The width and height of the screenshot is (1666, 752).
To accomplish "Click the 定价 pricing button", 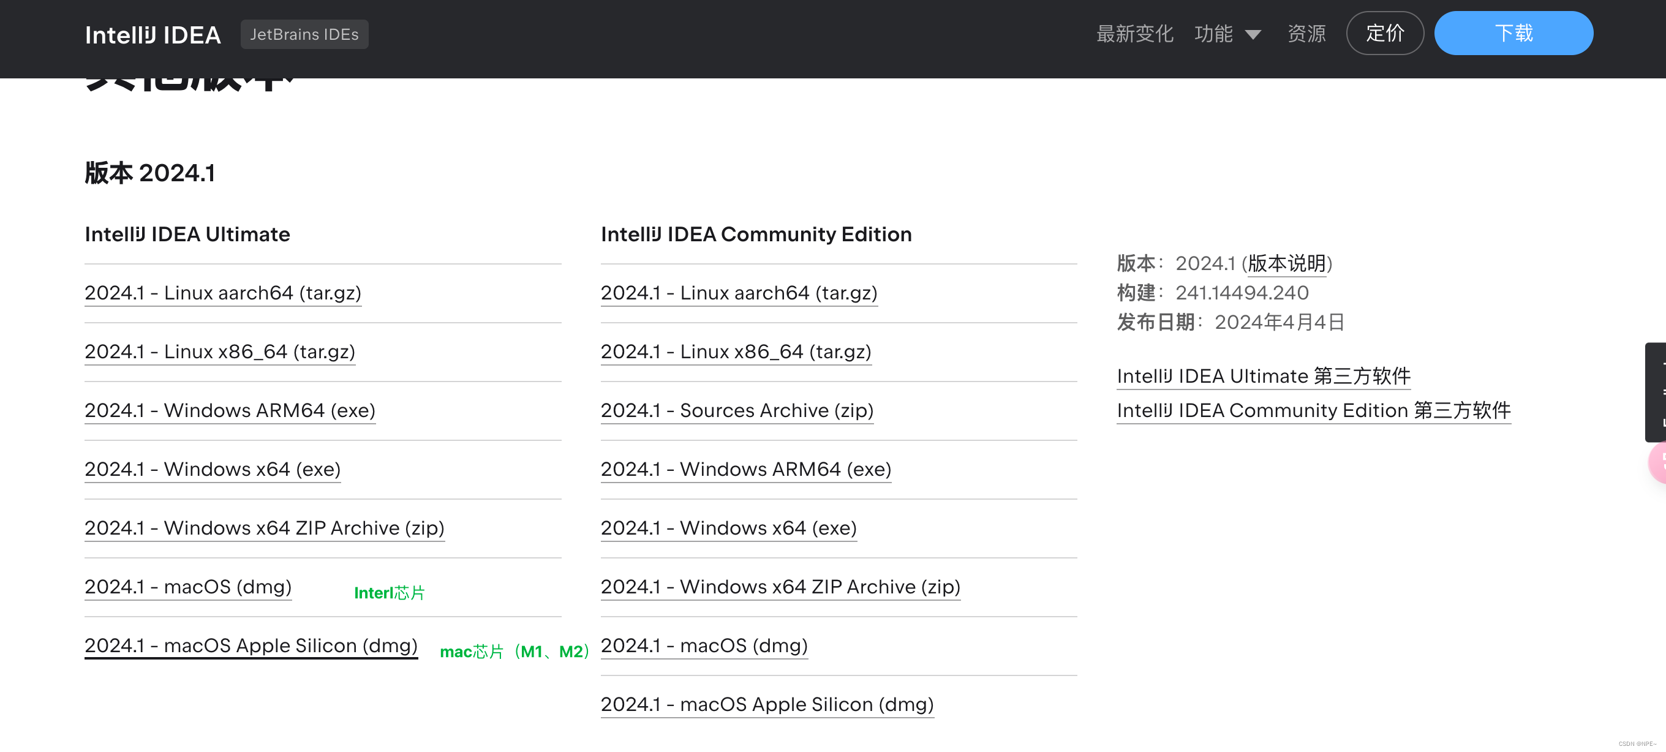I will pyautogui.click(x=1385, y=33).
